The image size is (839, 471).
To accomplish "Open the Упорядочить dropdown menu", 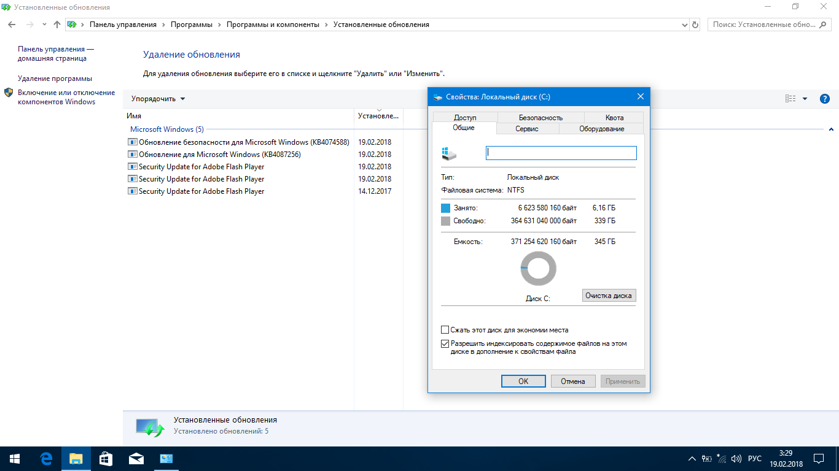I will 158,99.
